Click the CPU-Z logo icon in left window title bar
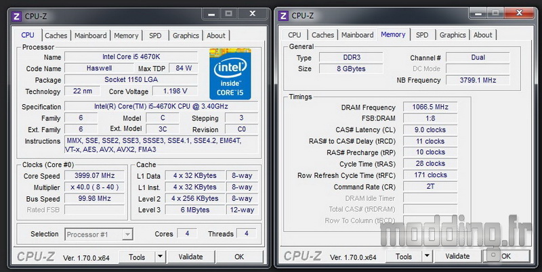 click(x=16, y=16)
